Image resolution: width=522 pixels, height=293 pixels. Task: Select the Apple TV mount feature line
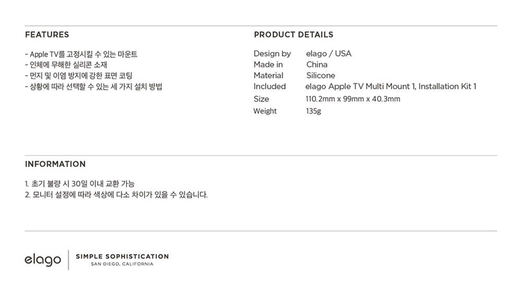(x=81, y=54)
